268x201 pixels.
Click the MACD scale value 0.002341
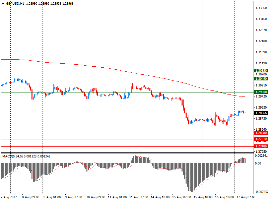point(261,156)
